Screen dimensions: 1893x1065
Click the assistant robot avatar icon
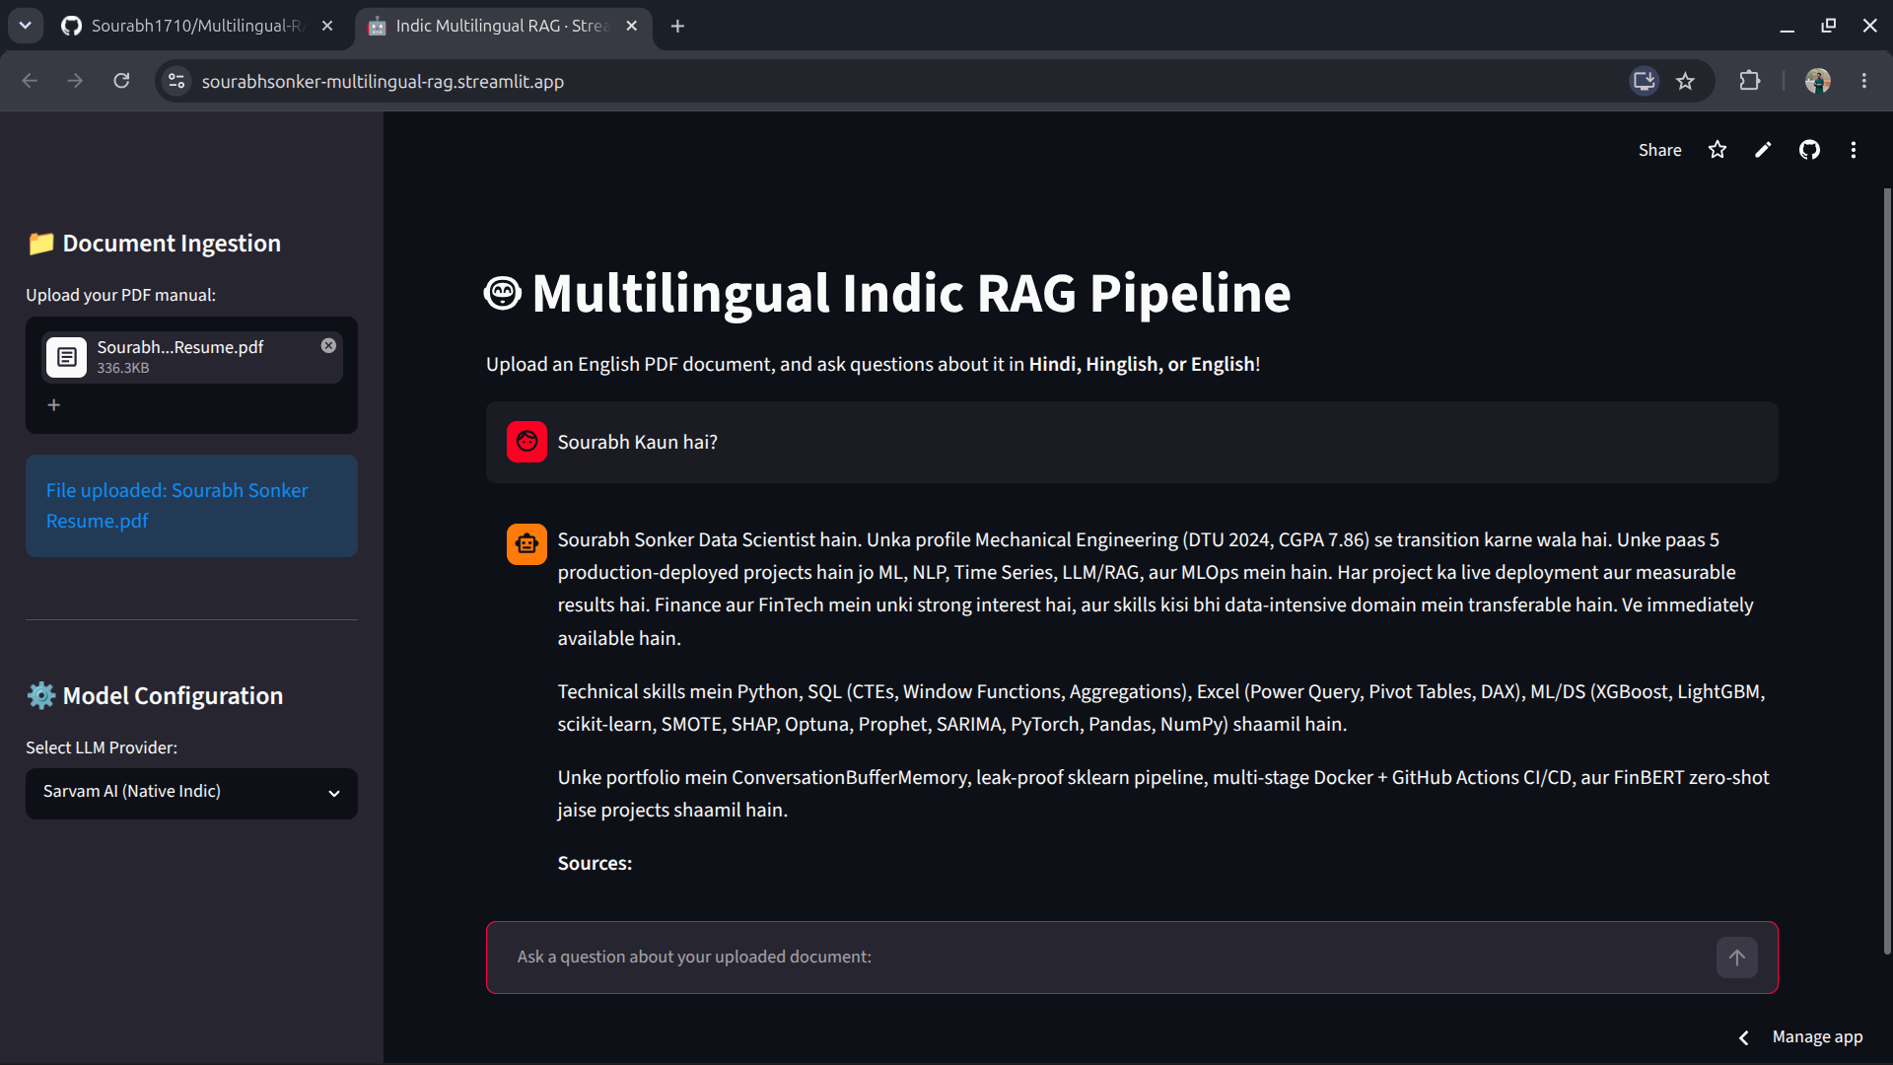click(x=526, y=544)
